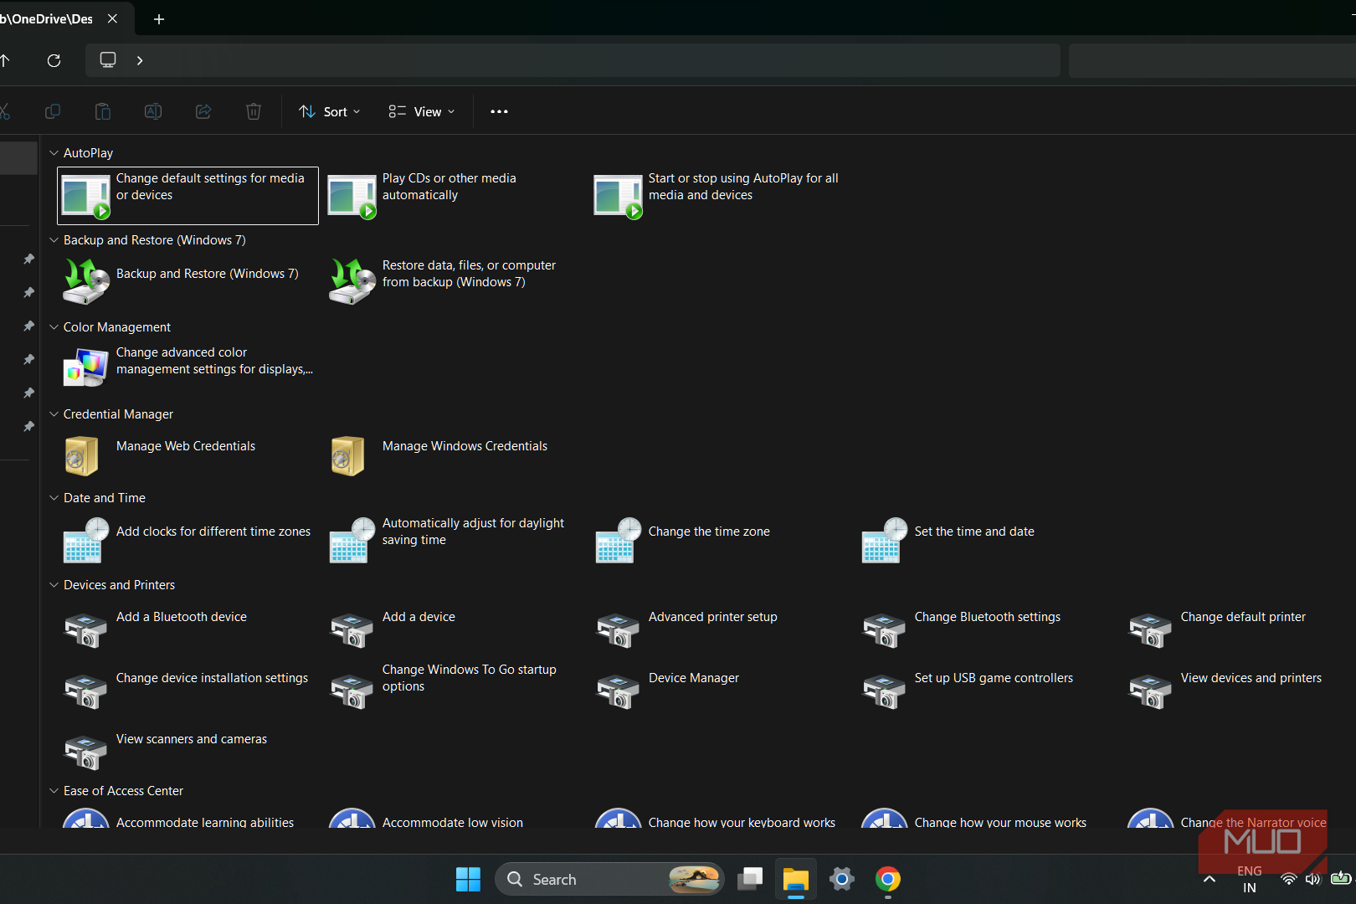Click Change how your mouse works label
The image size is (1356, 904).
1000,822
